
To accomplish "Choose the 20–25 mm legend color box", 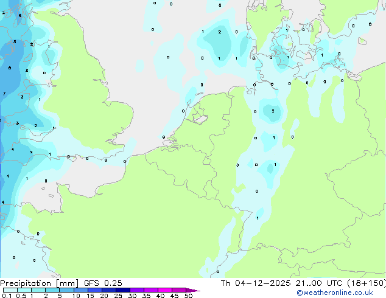I will click(x=109, y=290).
